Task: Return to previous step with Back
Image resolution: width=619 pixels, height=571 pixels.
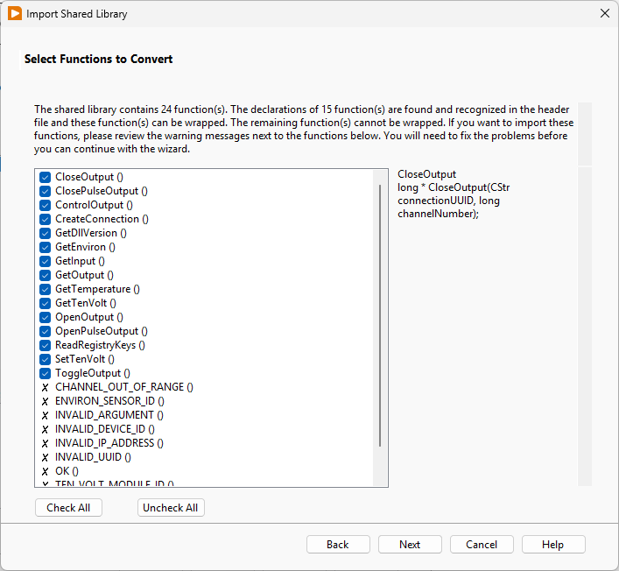Action: click(338, 545)
